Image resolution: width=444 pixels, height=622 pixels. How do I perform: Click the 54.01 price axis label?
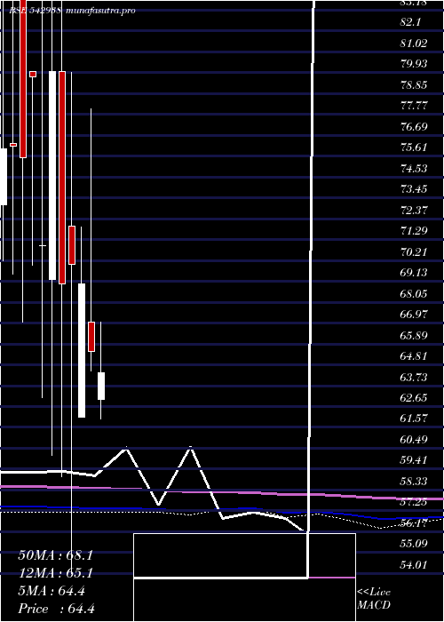point(414,565)
